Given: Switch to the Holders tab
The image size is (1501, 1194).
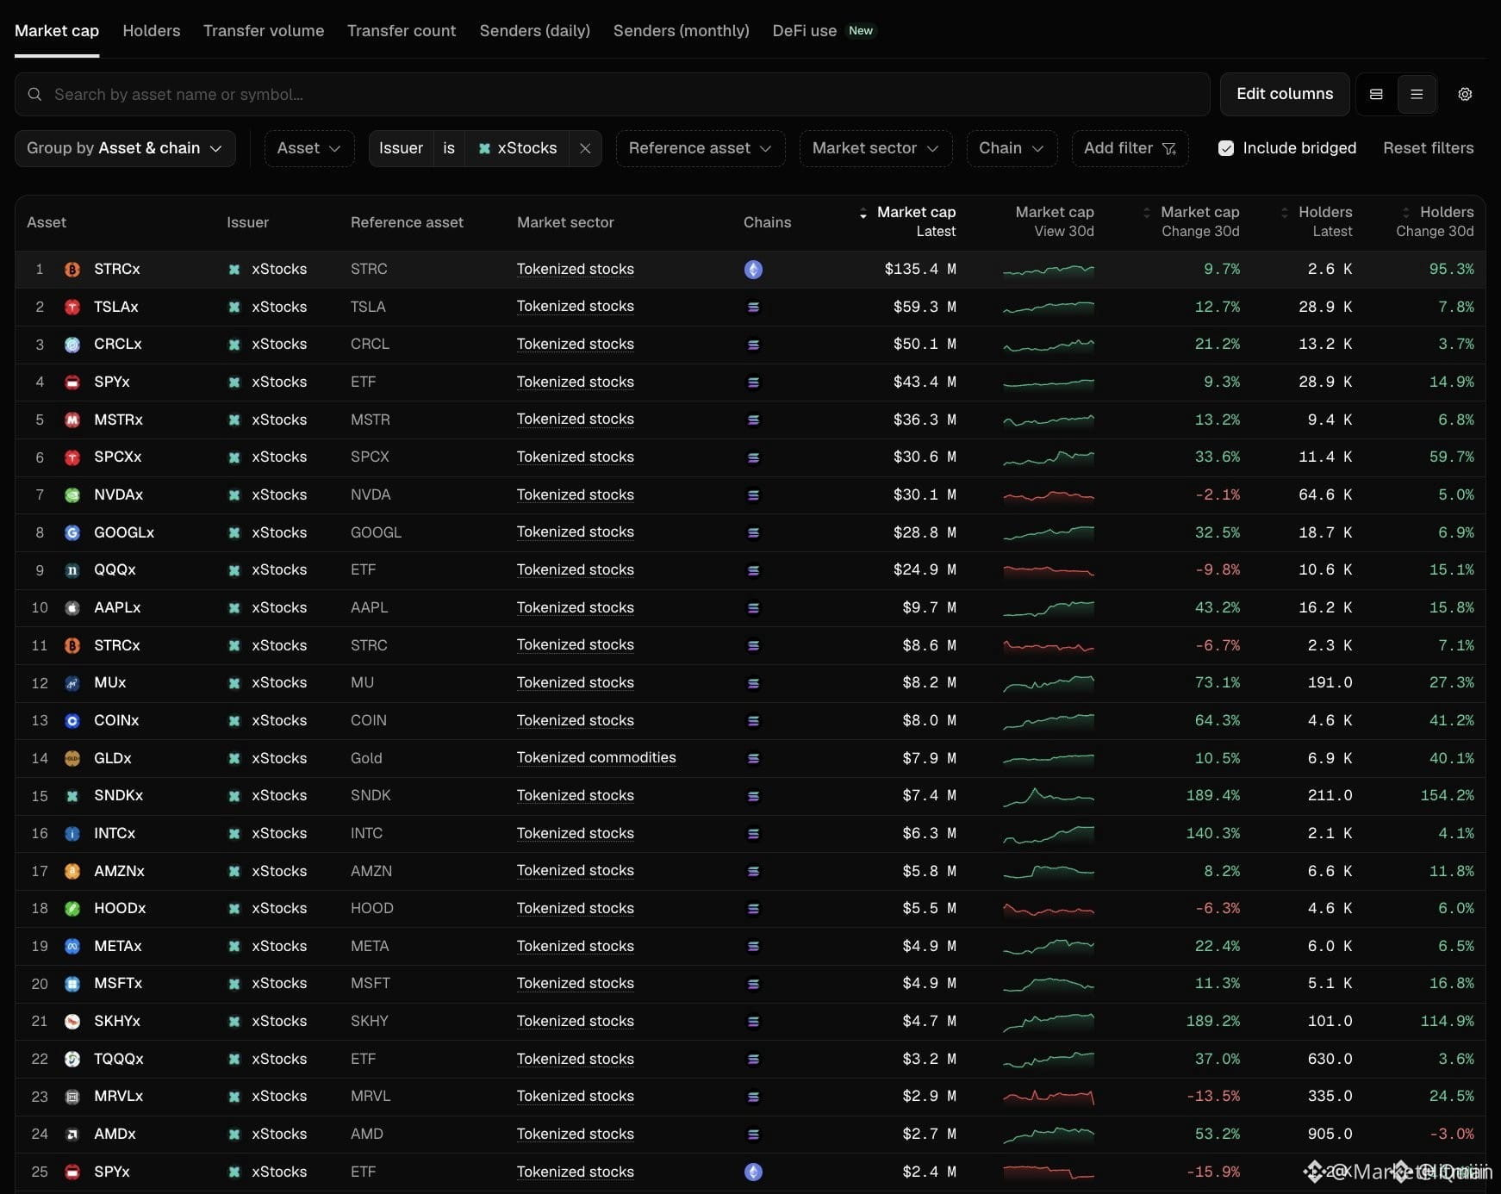Looking at the screenshot, I should (x=152, y=31).
